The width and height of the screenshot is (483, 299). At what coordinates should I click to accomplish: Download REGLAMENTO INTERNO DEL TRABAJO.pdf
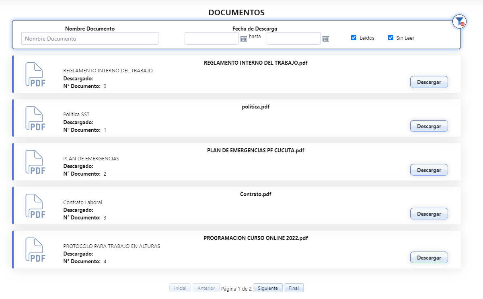pos(429,82)
